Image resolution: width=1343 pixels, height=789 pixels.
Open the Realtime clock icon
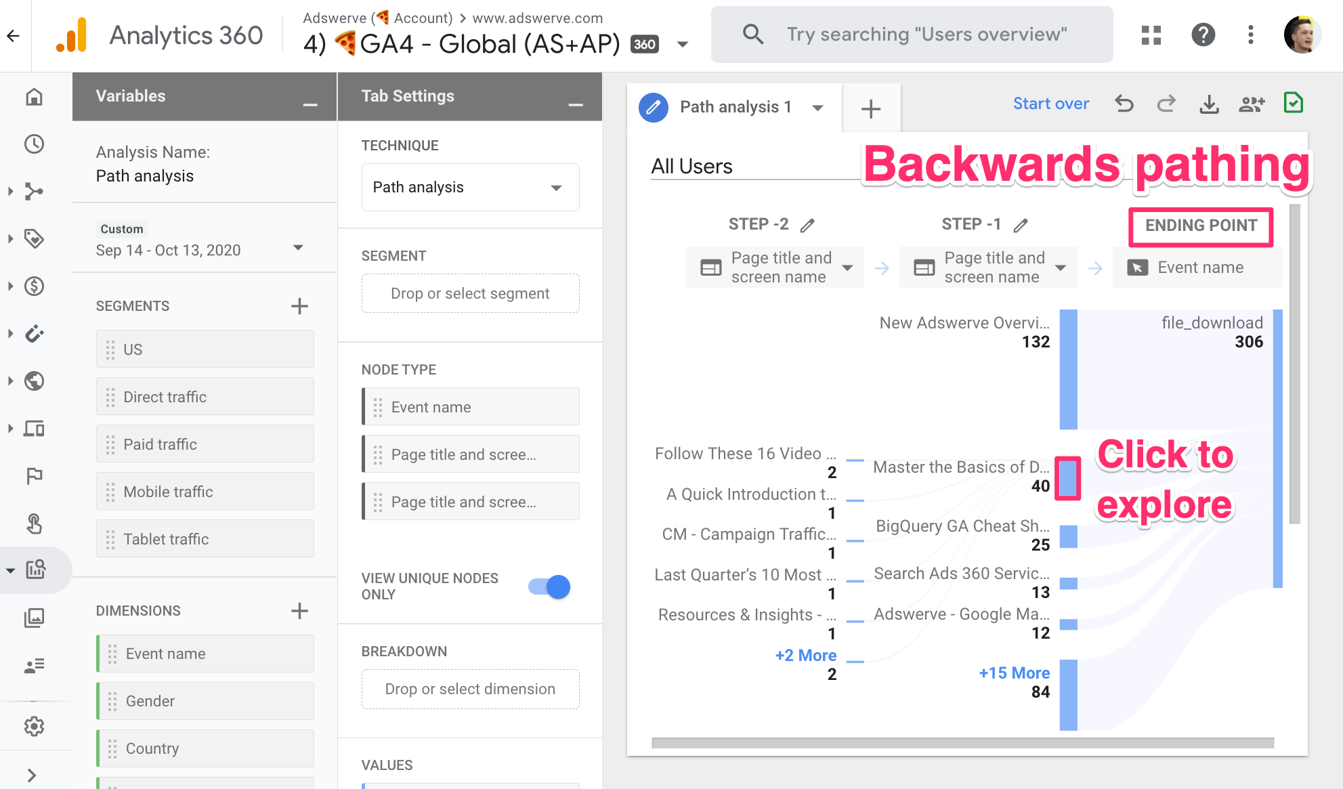coord(35,144)
